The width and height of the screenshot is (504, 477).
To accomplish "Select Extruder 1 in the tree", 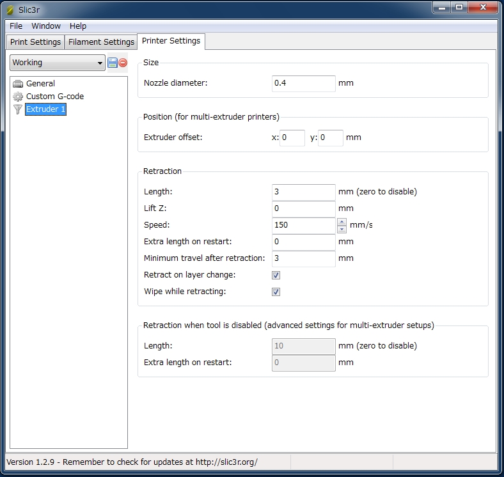I will point(45,109).
